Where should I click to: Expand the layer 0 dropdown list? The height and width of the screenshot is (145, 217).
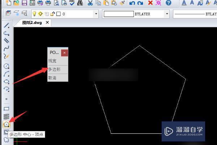(96, 14)
